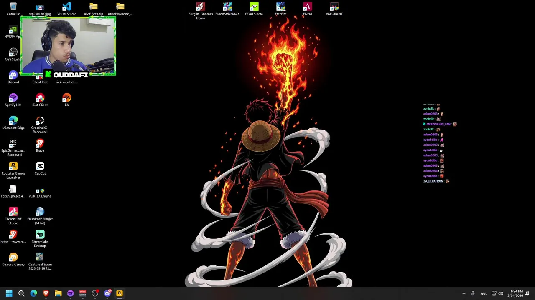Select the FreeFire game icon

tap(281, 9)
